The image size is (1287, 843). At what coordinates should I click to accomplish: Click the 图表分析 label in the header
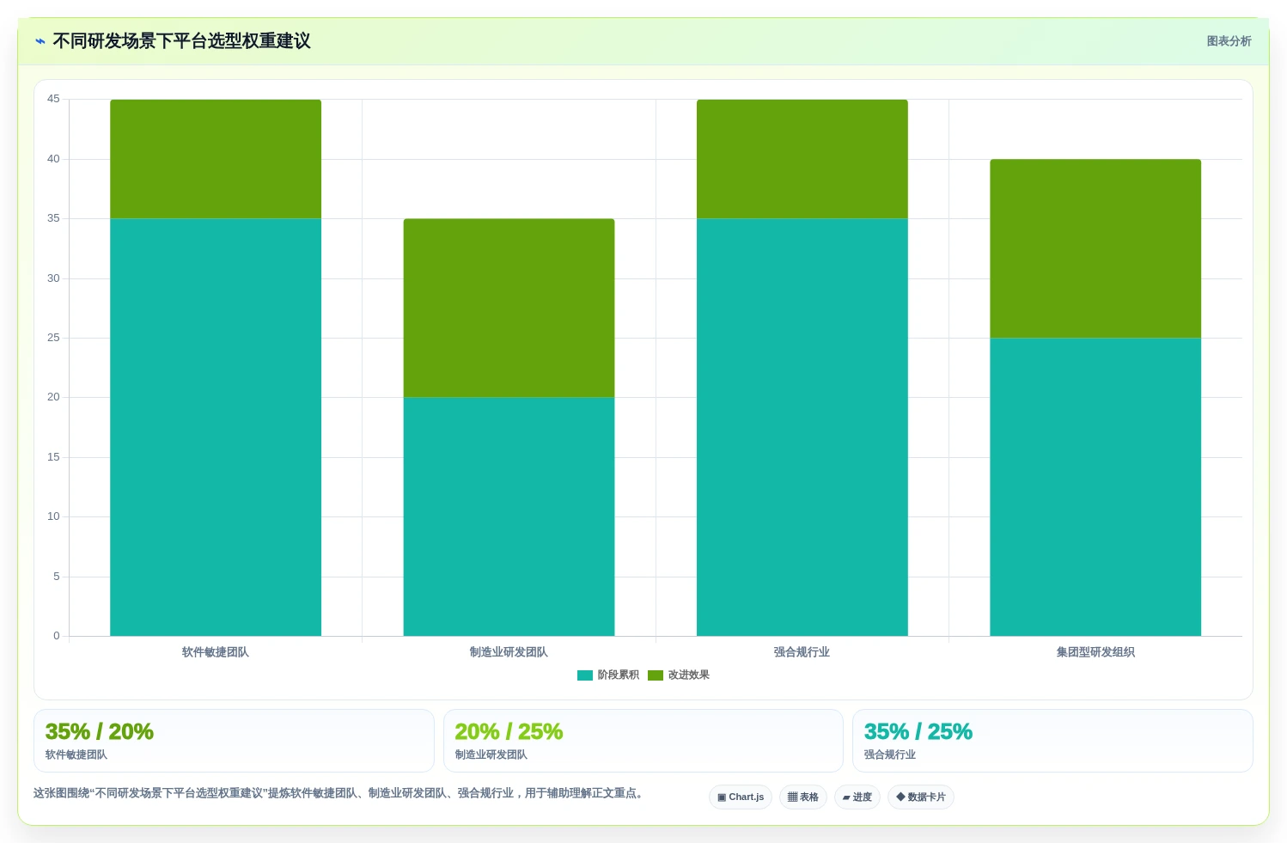point(1229,41)
